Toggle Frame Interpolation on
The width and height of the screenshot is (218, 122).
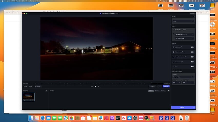(192, 57)
